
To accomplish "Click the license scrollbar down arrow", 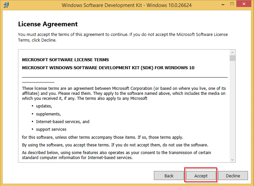I will (233, 160).
